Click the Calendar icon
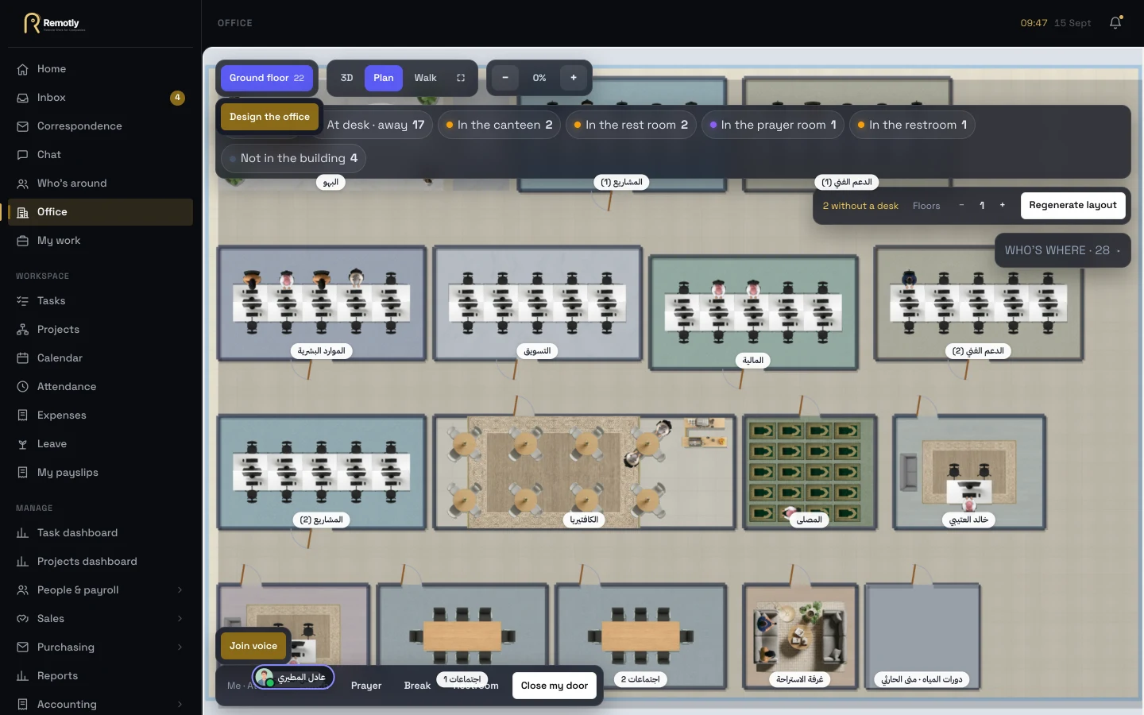This screenshot has height=715, width=1144. 23,358
